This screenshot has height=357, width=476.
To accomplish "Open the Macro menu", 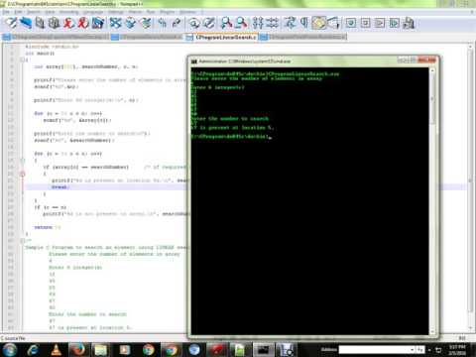I will (x=135, y=12).
